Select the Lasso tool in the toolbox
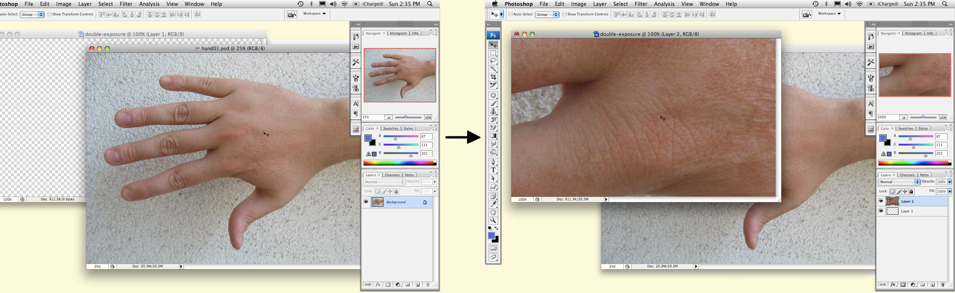Screen dimensions: 955x293 [493, 61]
